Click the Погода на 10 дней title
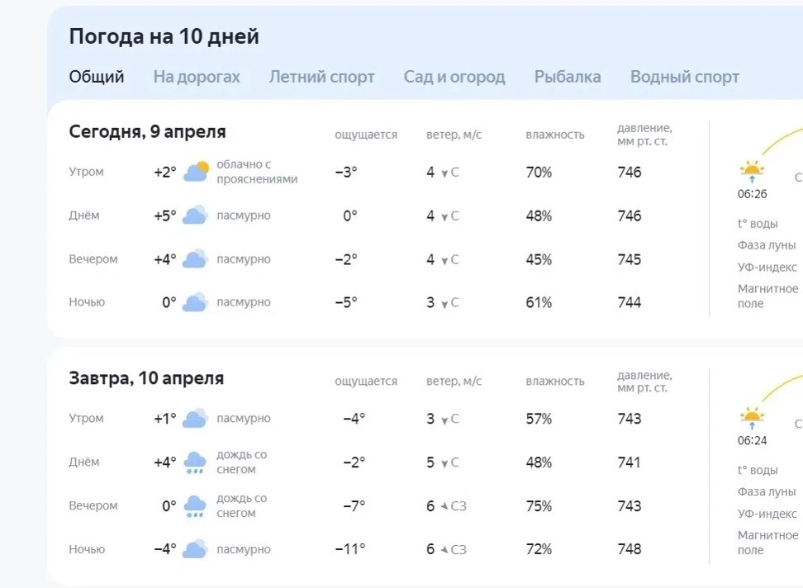Viewport: 803px width, 588px height. [x=164, y=36]
